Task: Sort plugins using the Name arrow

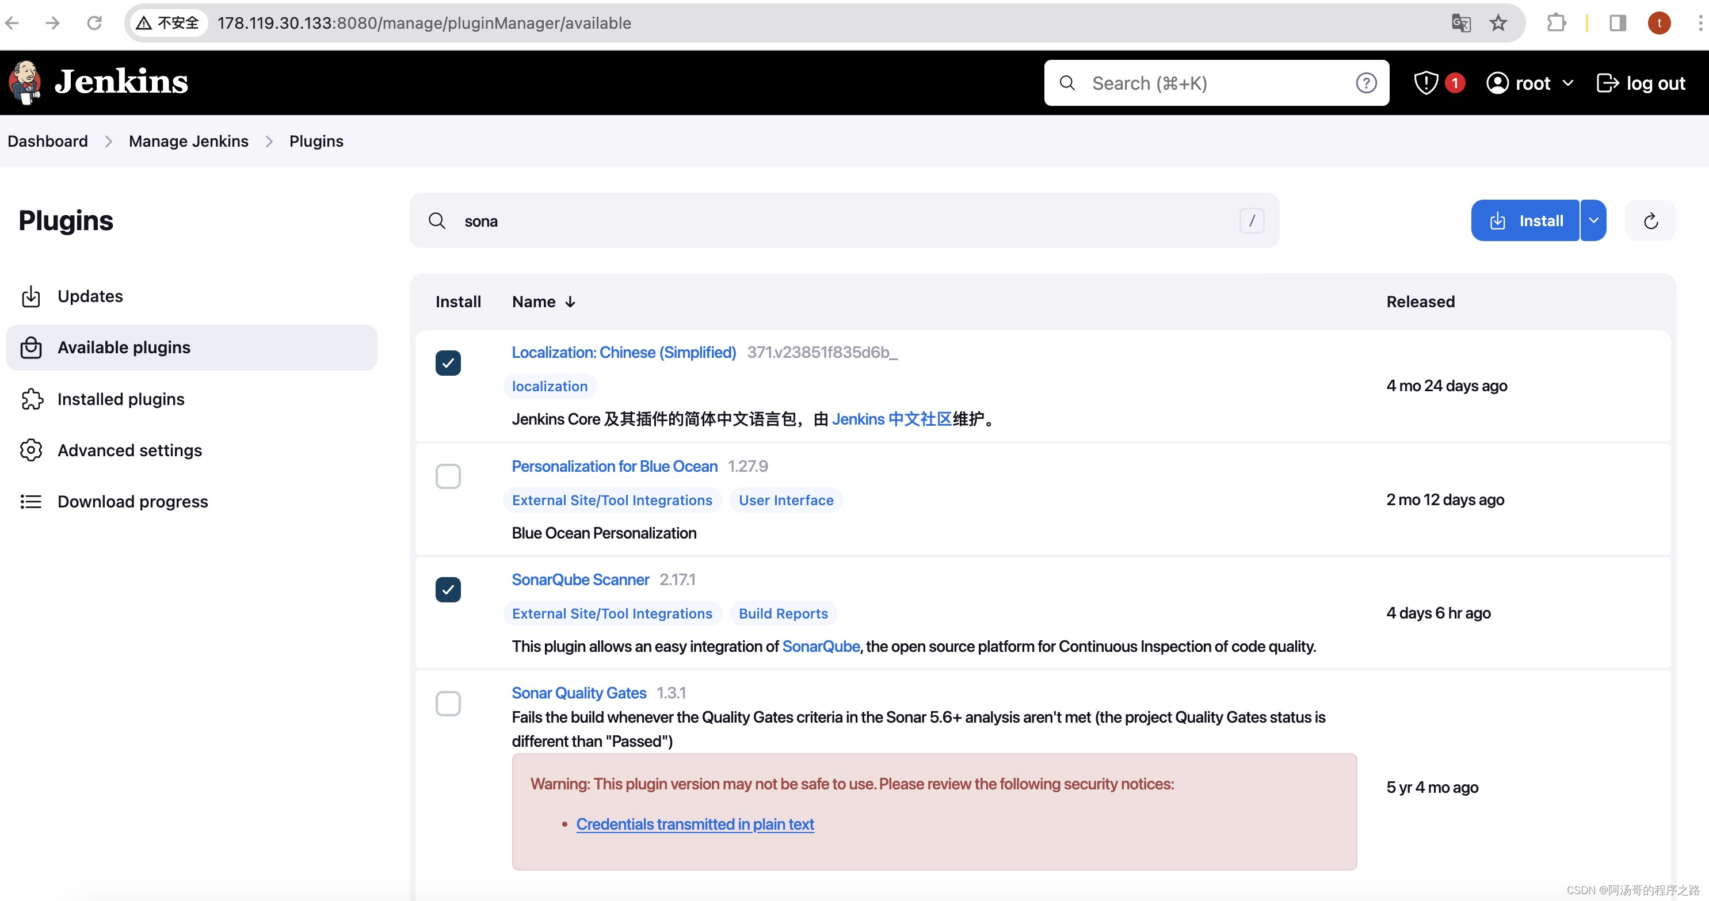Action: tap(570, 303)
